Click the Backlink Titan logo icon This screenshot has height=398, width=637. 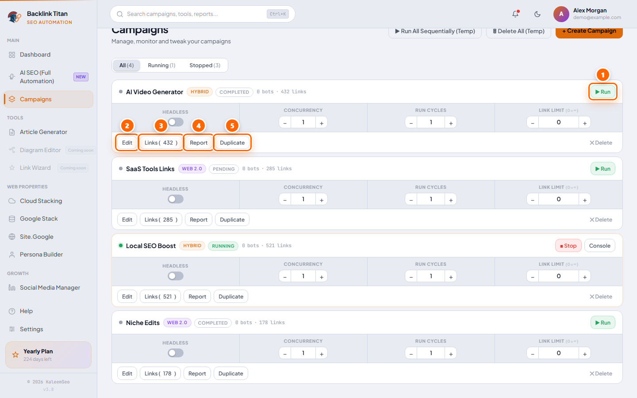point(15,17)
